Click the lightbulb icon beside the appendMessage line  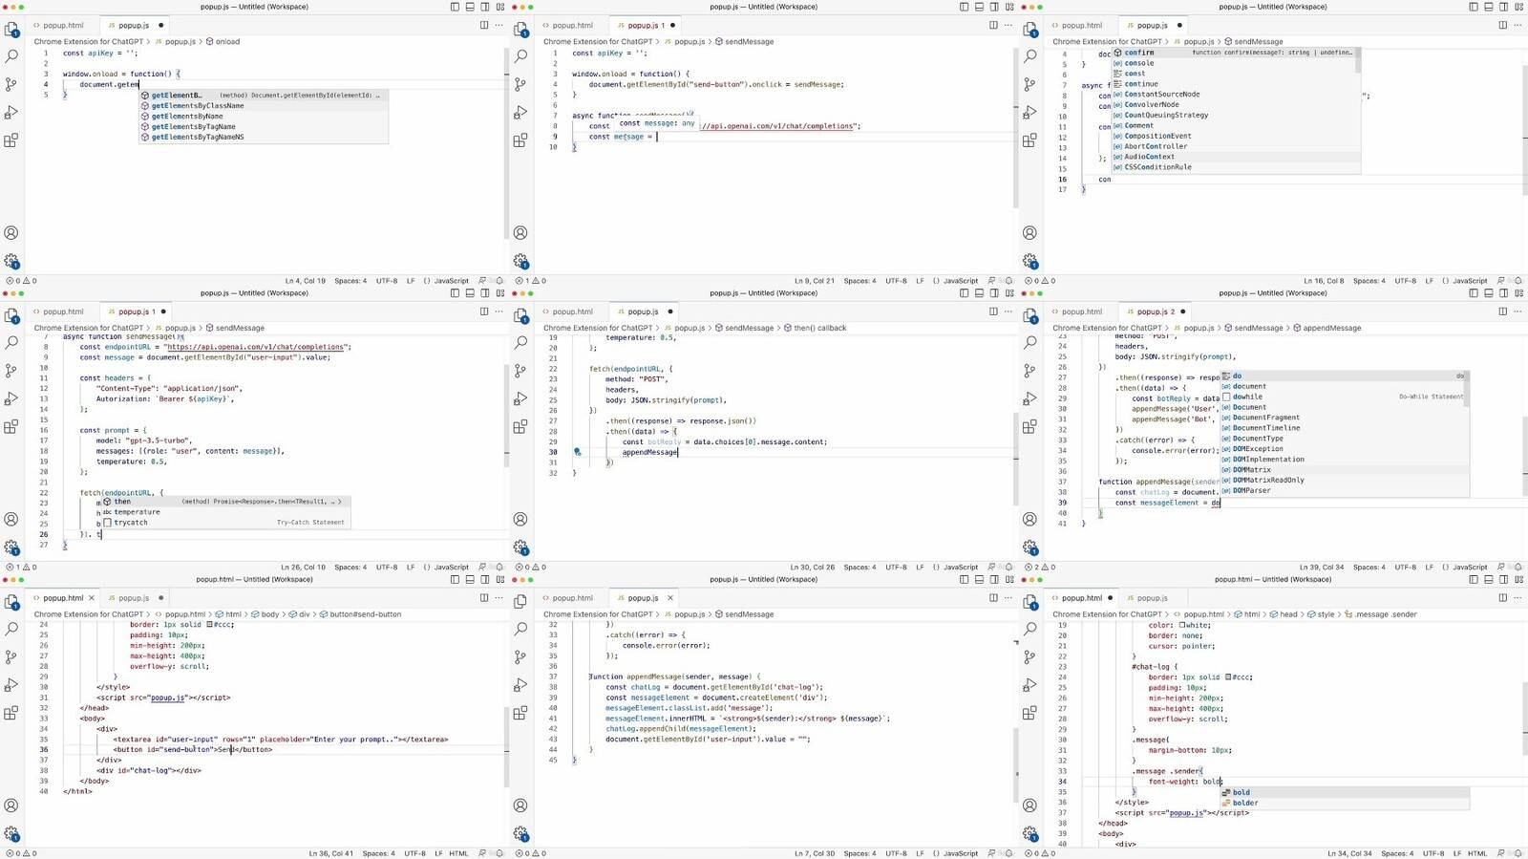coord(577,452)
